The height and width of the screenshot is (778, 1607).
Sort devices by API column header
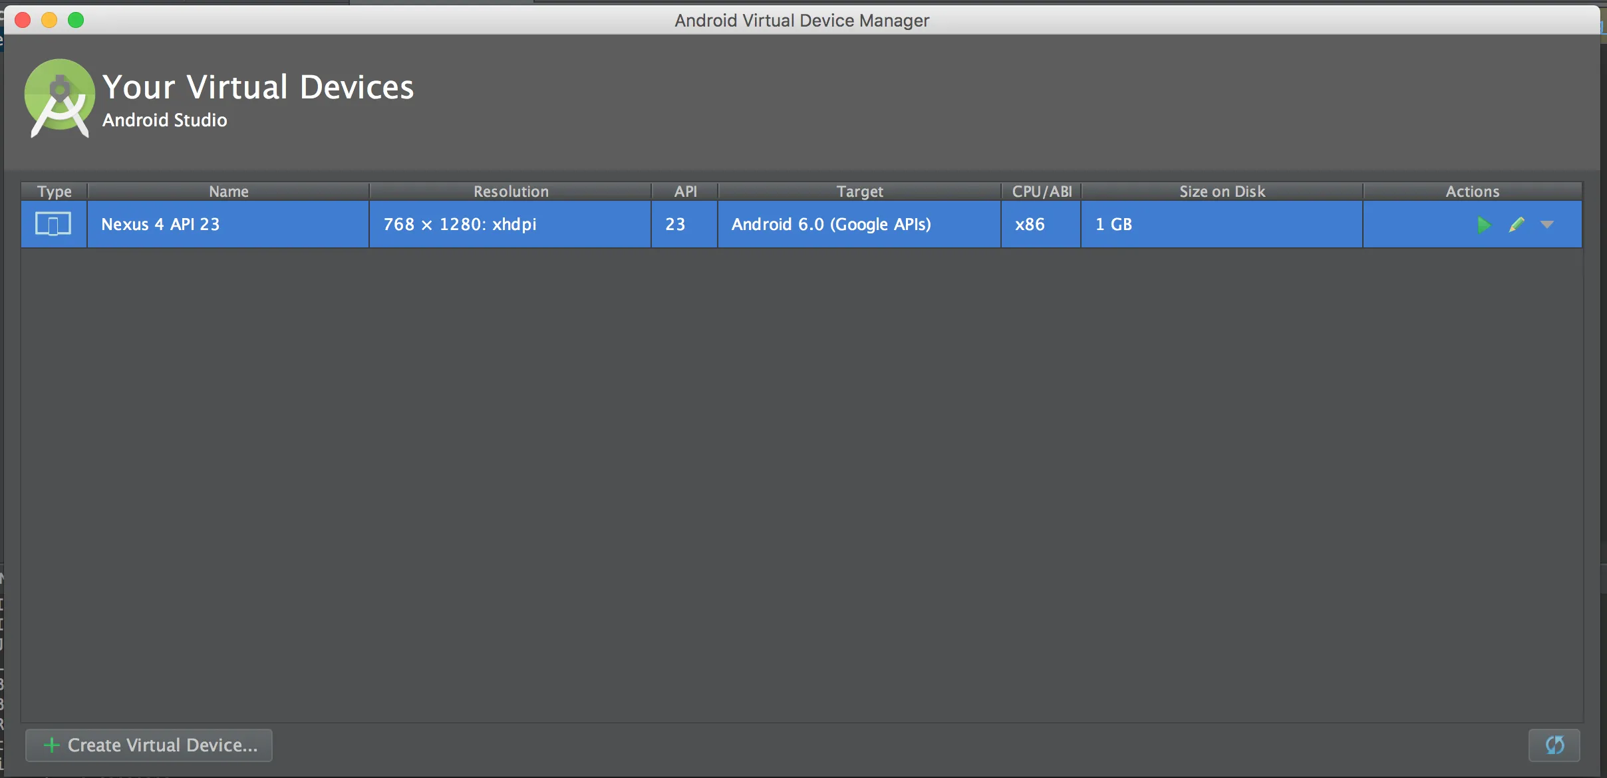pyautogui.click(x=685, y=192)
